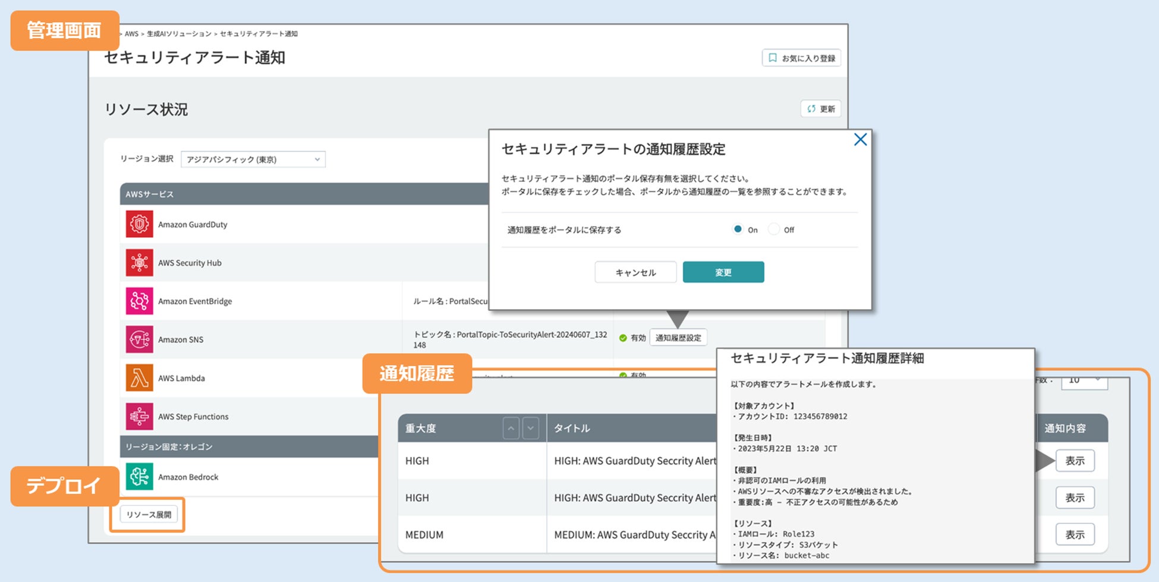Click the 'Amazon EventBridge' service name
This screenshot has height=582, width=1159.
tap(195, 301)
